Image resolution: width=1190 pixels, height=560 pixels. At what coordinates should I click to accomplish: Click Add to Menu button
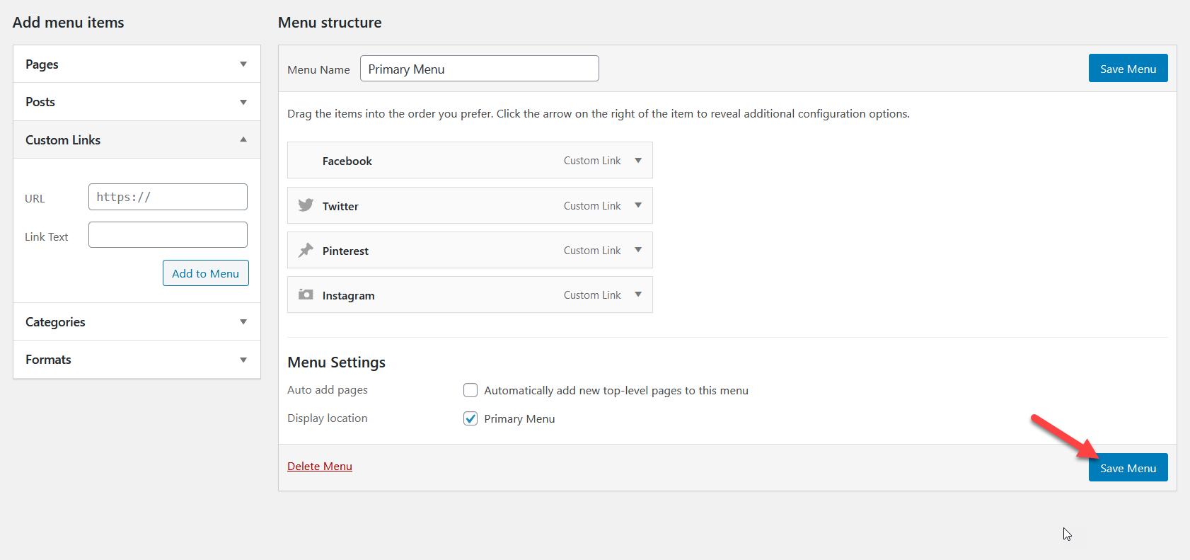tap(206, 273)
